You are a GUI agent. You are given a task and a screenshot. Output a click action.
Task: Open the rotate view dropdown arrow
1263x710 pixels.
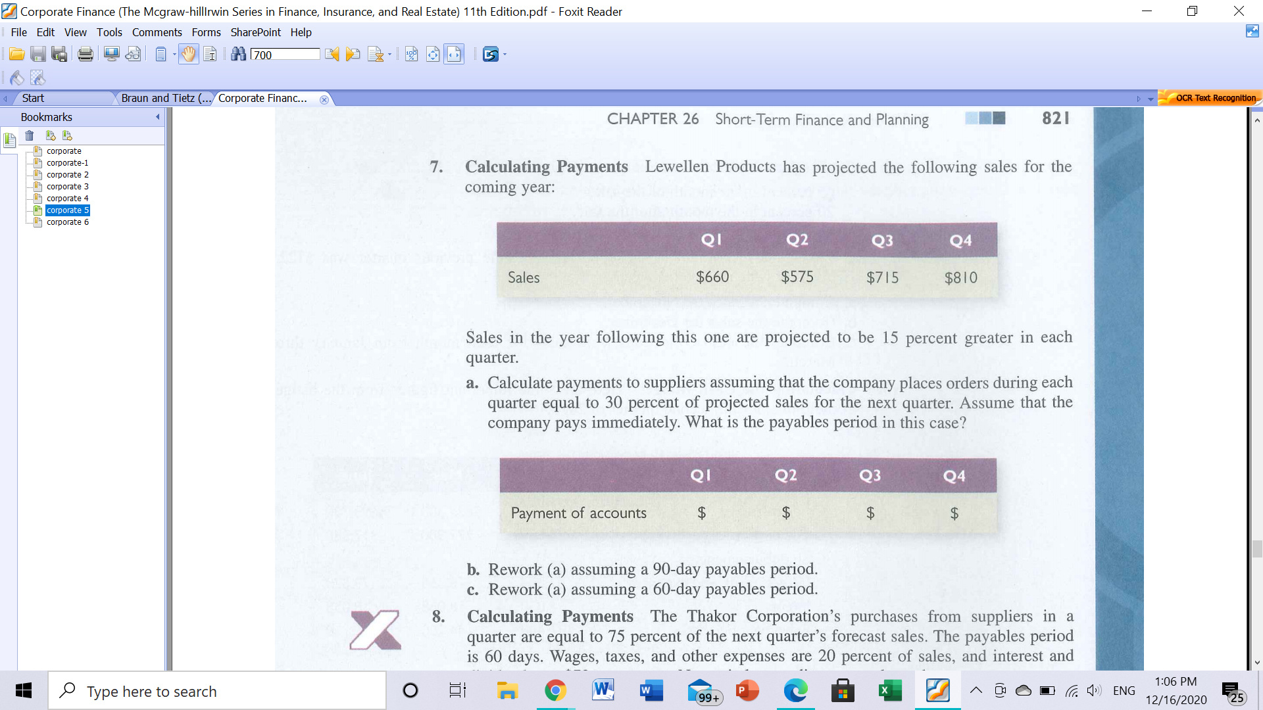pyautogui.click(x=388, y=54)
